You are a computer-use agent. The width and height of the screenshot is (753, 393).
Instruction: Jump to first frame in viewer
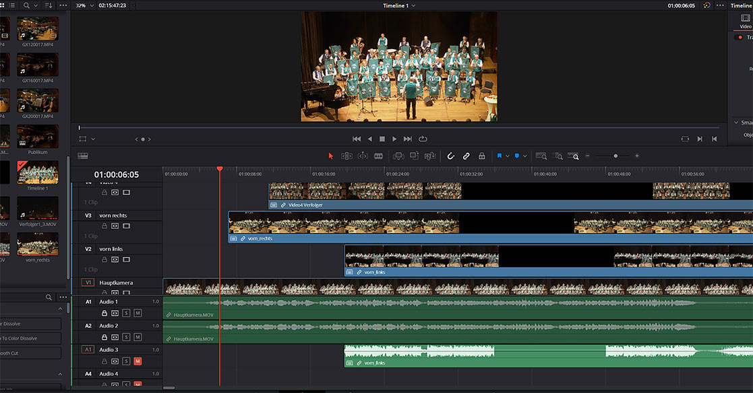[357, 139]
